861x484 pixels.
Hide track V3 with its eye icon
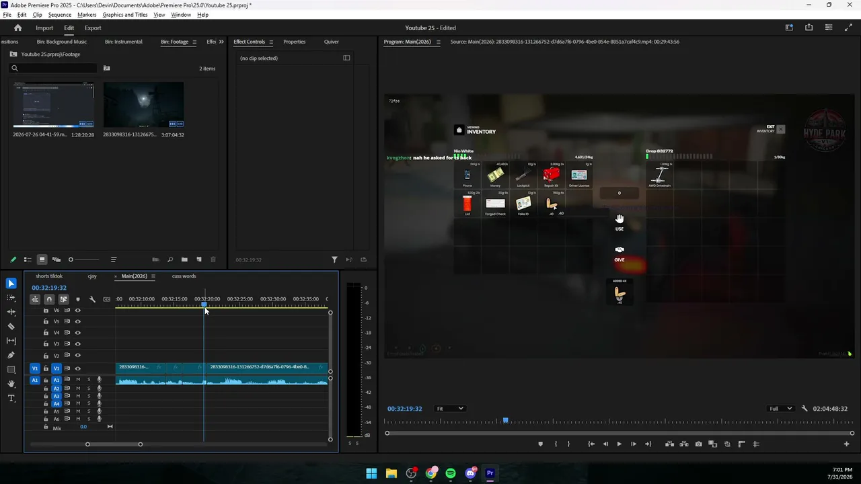tap(77, 344)
